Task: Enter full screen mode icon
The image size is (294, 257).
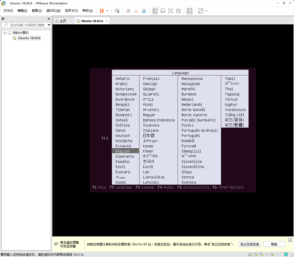Action: coord(171,11)
